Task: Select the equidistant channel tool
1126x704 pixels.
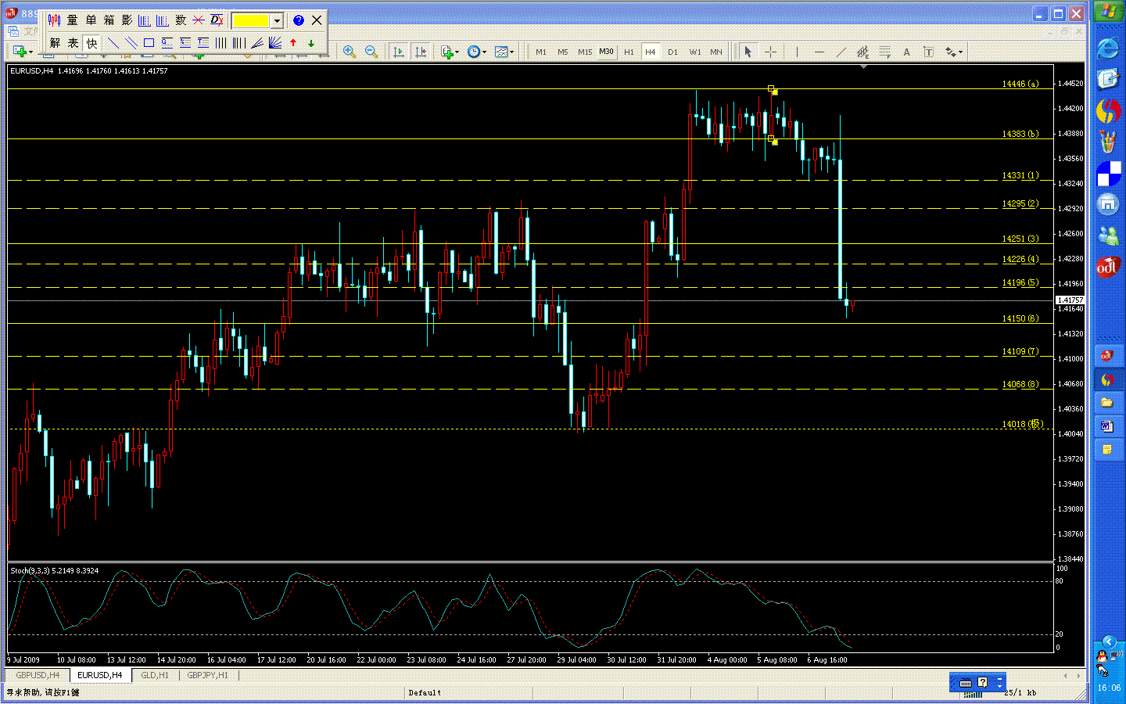Action: point(862,52)
